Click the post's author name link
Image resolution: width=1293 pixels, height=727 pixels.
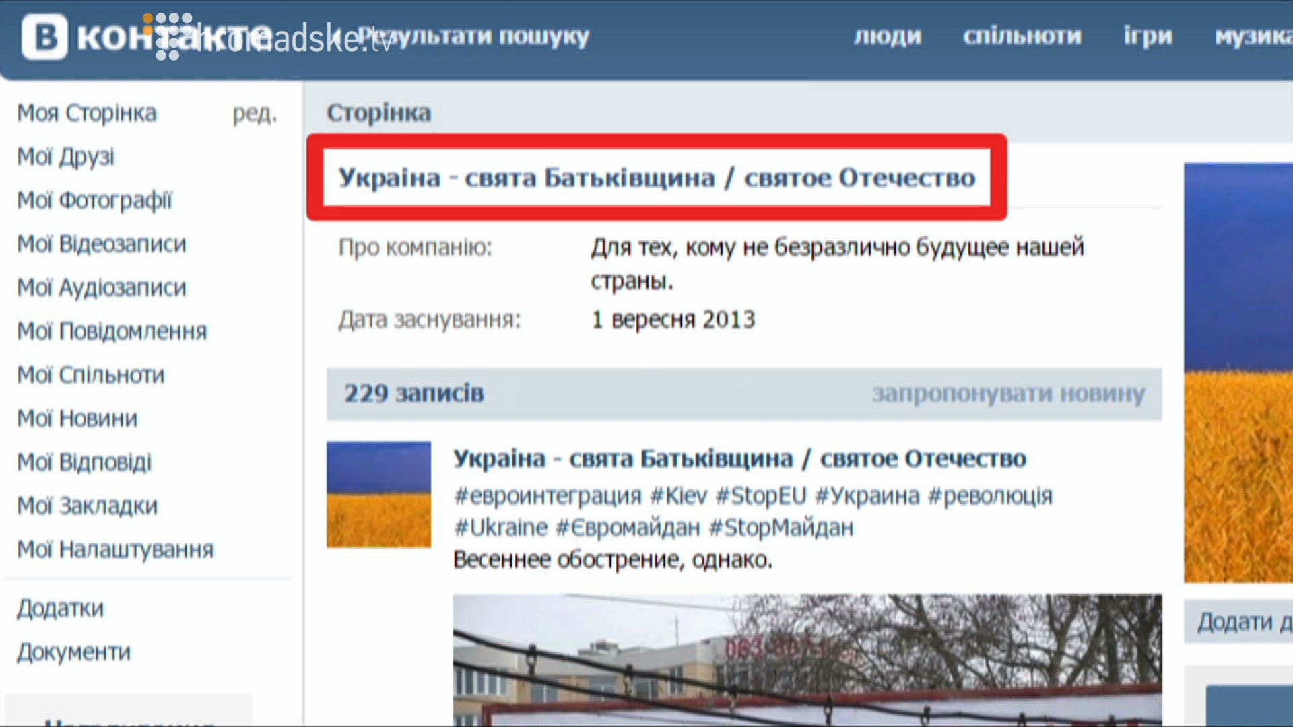(x=739, y=459)
